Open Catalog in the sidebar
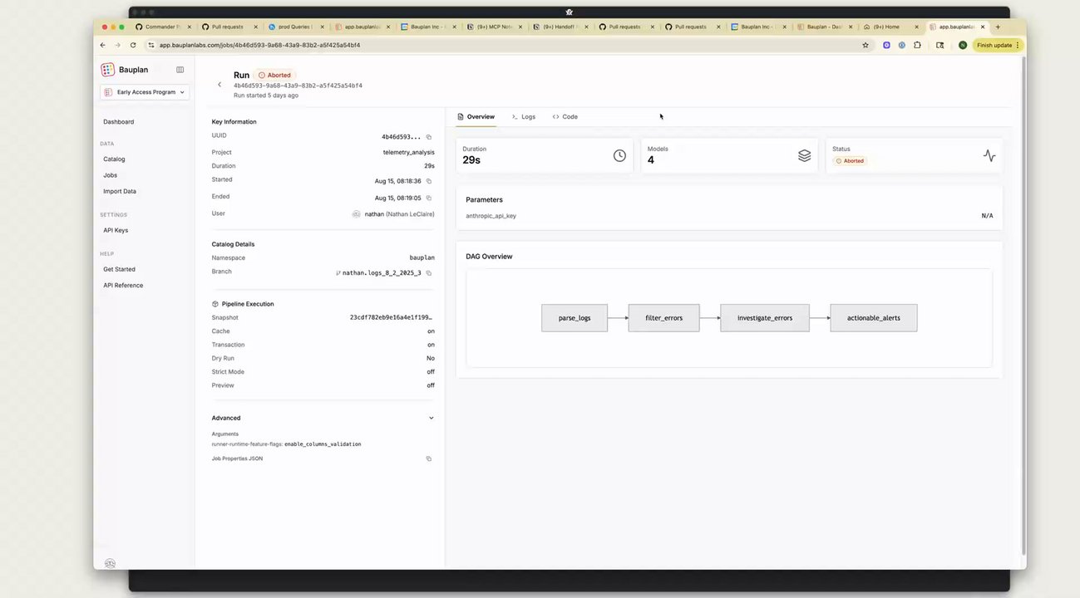 (x=114, y=159)
